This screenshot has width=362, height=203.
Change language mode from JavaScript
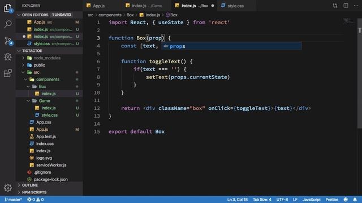point(311,200)
